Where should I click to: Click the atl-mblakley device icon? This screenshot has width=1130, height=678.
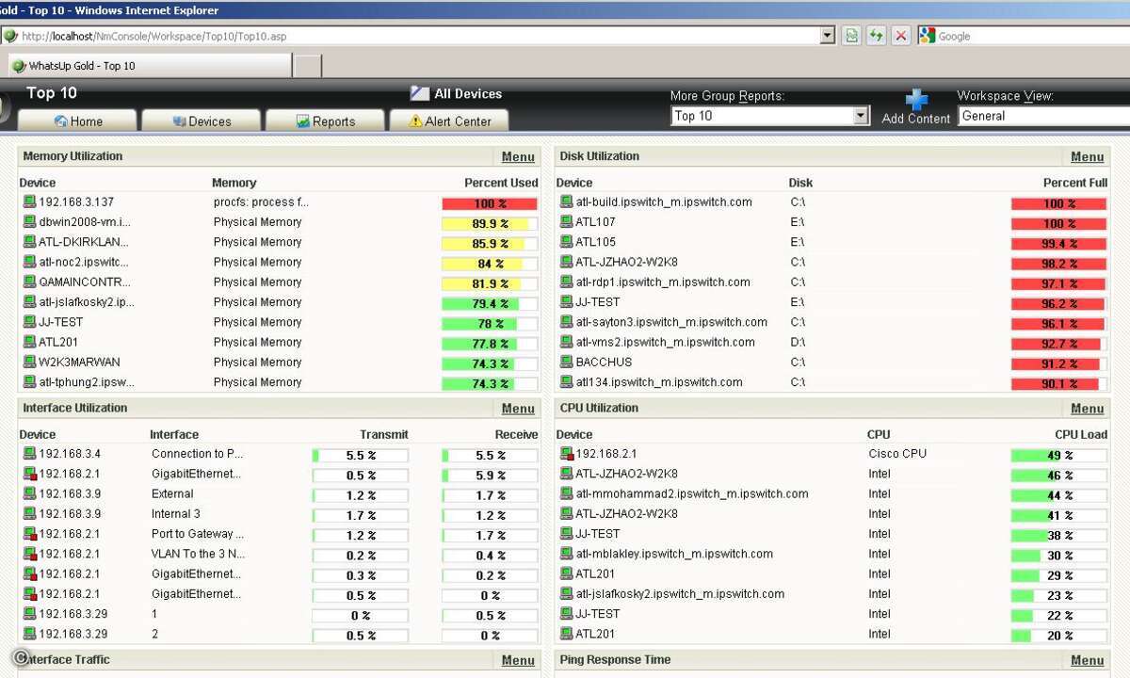tap(566, 554)
